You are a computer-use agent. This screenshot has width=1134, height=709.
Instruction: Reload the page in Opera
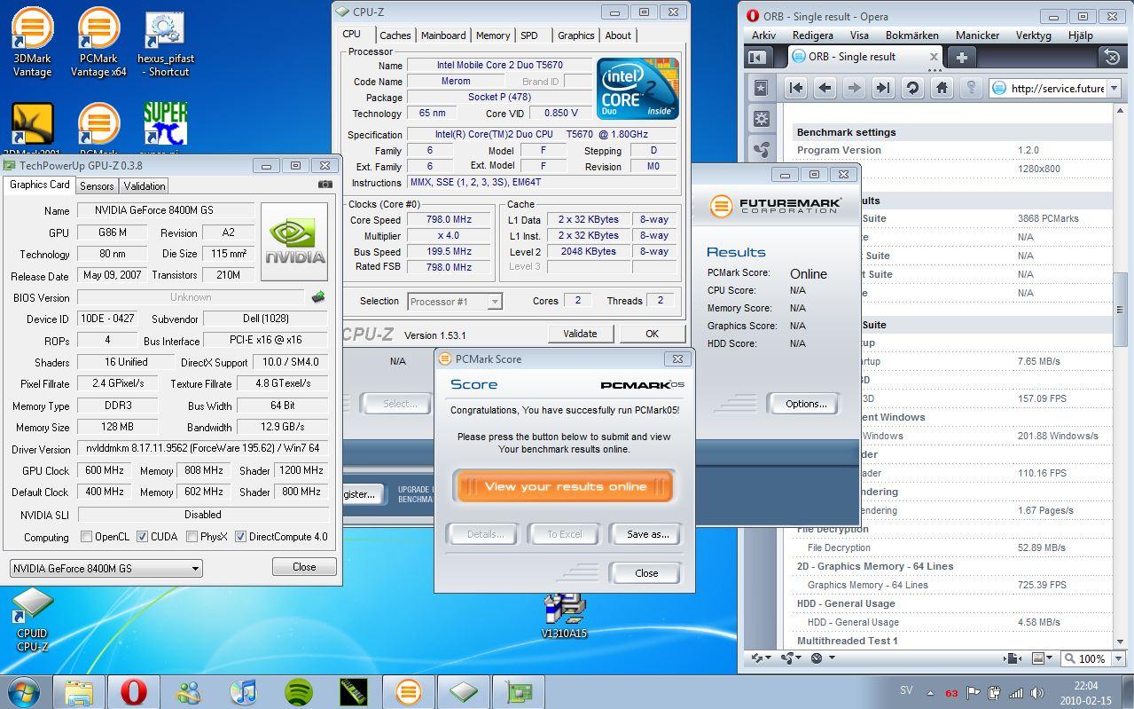tap(912, 87)
